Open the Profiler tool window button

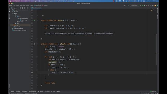[x=47, y=91]
